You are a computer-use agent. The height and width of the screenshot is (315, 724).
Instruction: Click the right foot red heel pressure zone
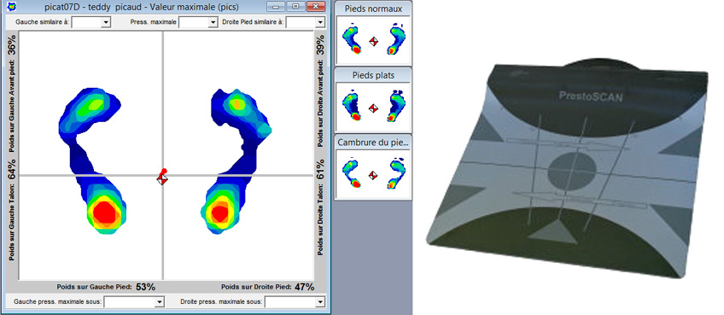click(219, 213)
